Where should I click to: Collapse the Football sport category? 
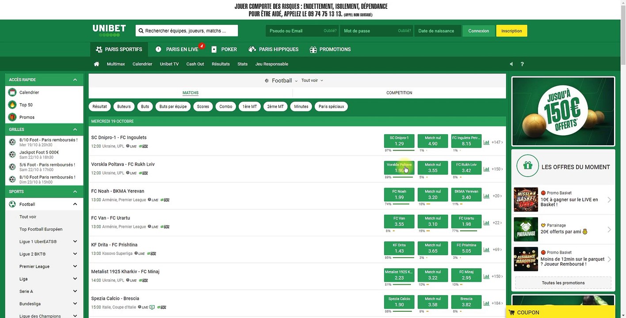[x=75, y=204]
